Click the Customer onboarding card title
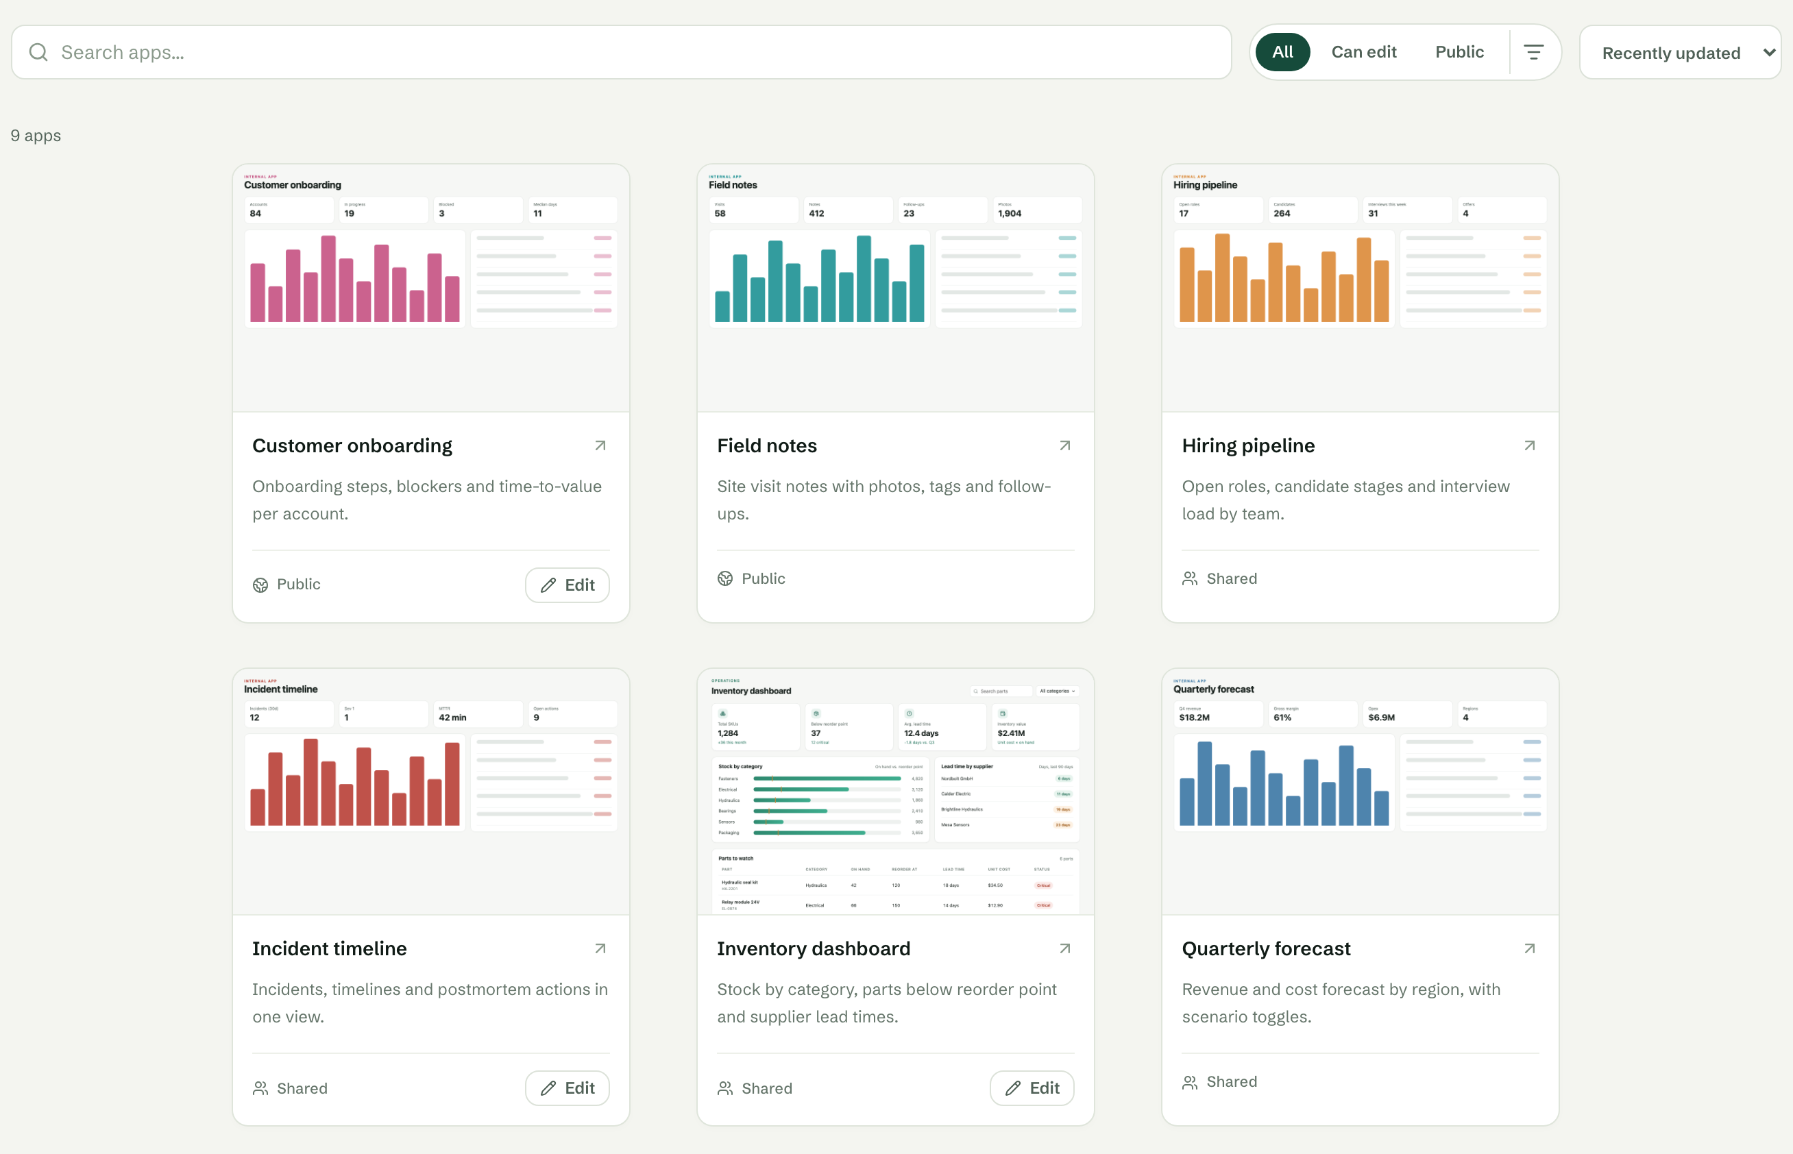The image size is (1793, 1154). coord(352,446)
